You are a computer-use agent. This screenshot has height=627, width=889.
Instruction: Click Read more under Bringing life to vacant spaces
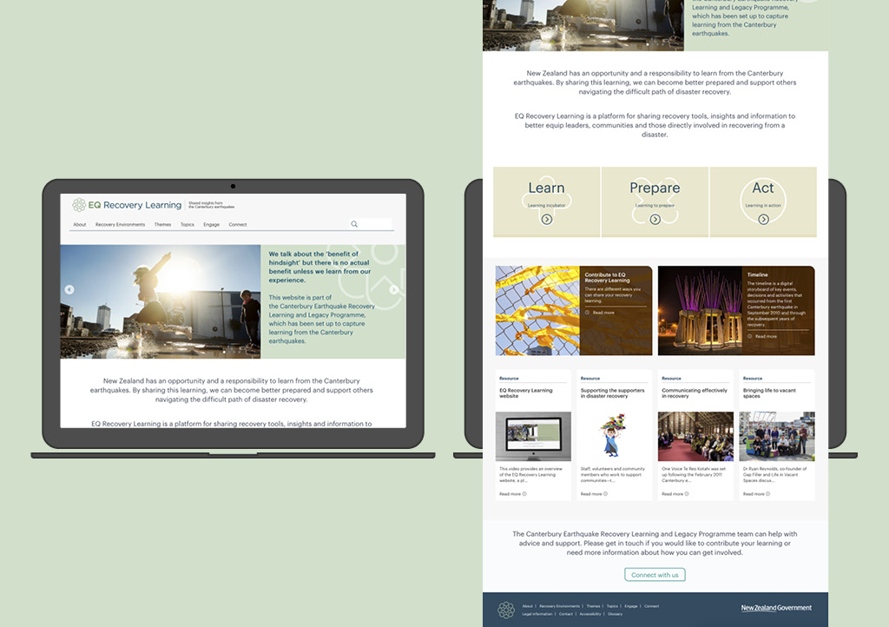pyautogui.click(x=756, y=494)
